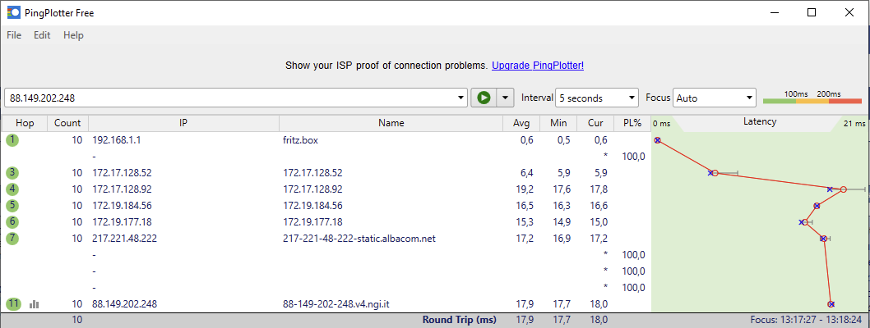Click the Min column header
This screenshot has height=328, width=870.
tap(558, 123)
